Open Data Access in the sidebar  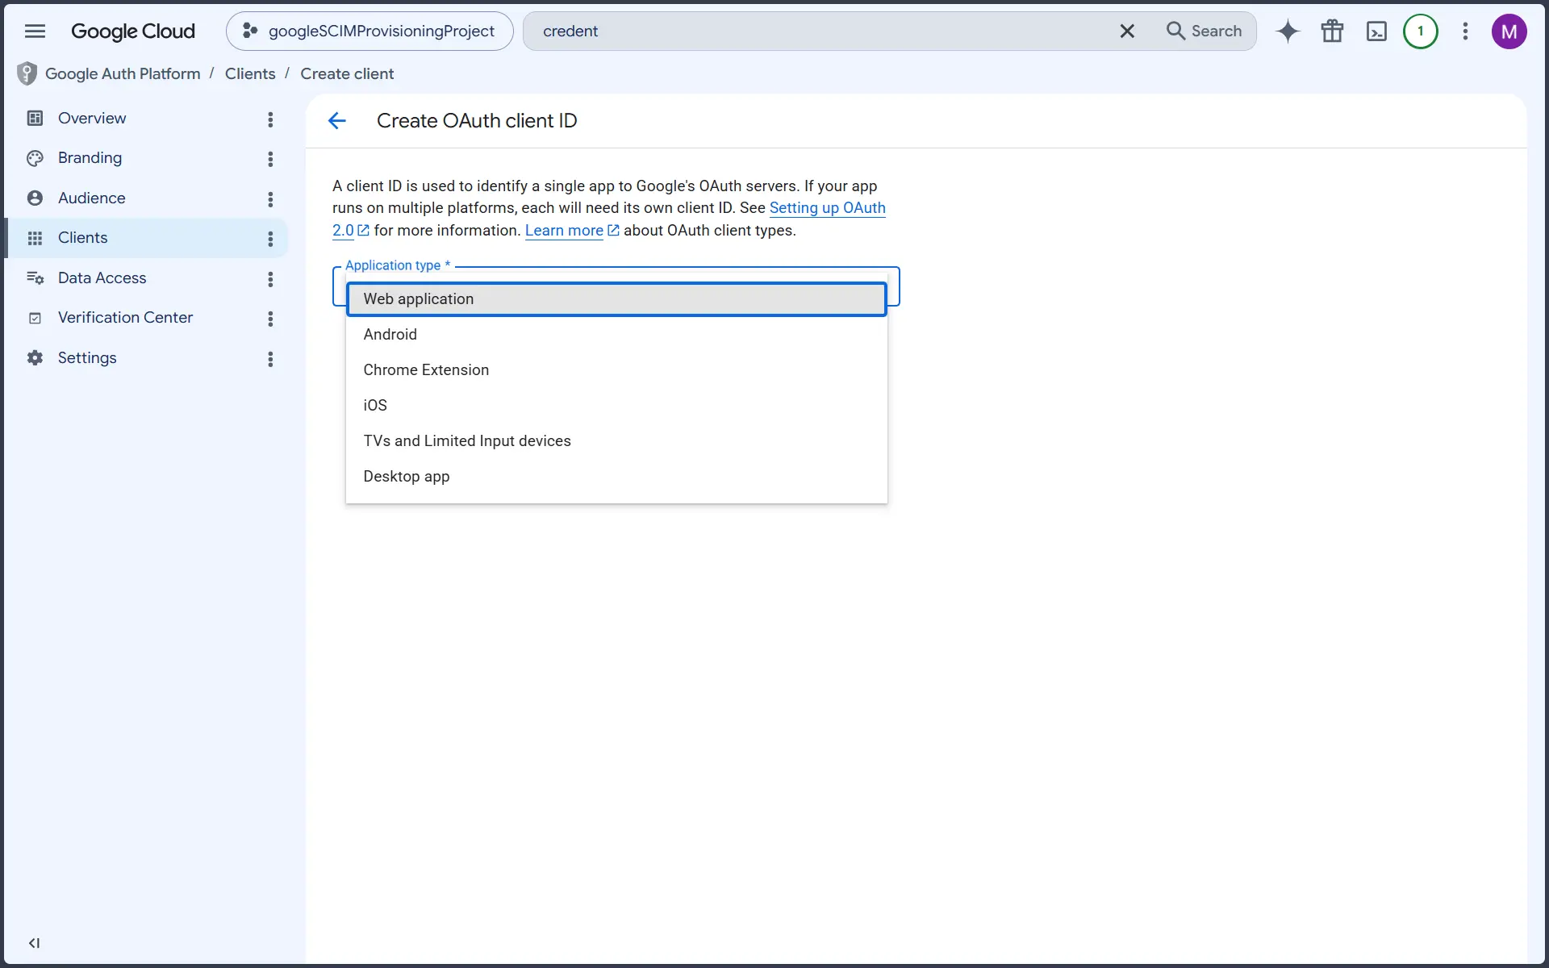tap(147, 278)
